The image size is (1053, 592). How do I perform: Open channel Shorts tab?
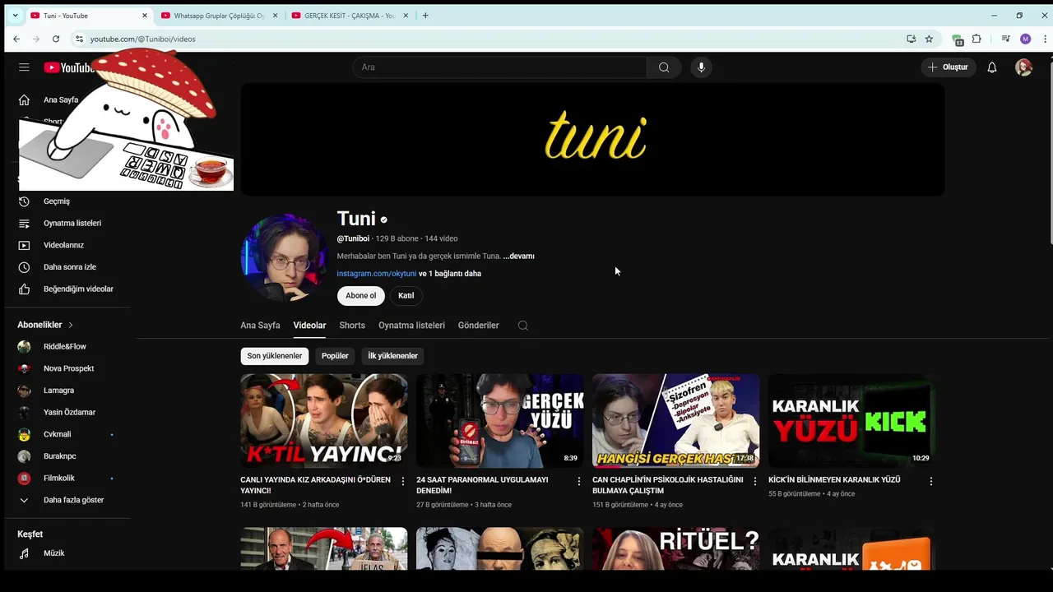click(x=352, y=326)
